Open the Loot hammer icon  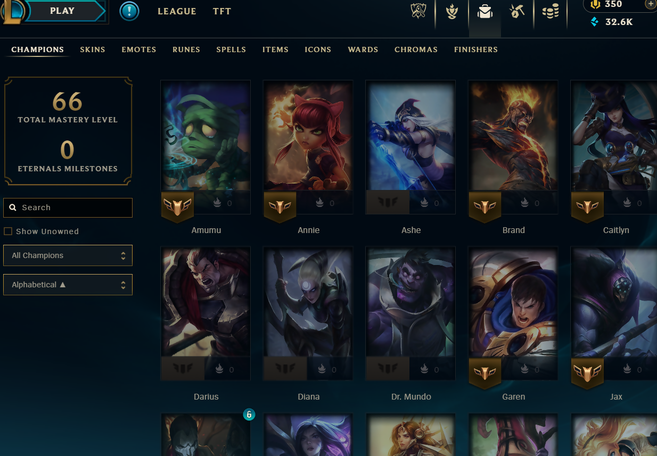point(517,11)
